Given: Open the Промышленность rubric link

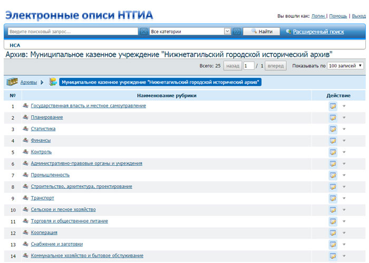Looking at the screenshot, I should (50, 175).
